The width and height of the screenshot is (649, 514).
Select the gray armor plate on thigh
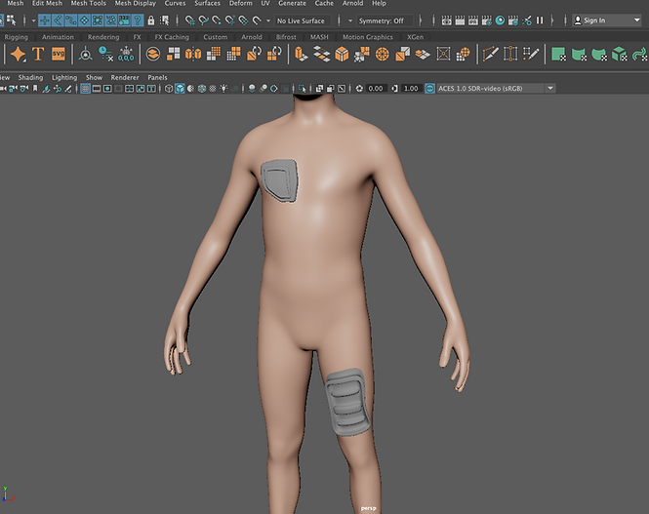coord(347,402)
